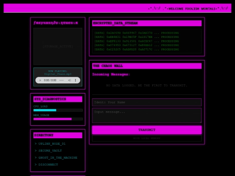Select THE CHAOS WALL heading
Screen dimensions: 235x176
pos(147,66)
